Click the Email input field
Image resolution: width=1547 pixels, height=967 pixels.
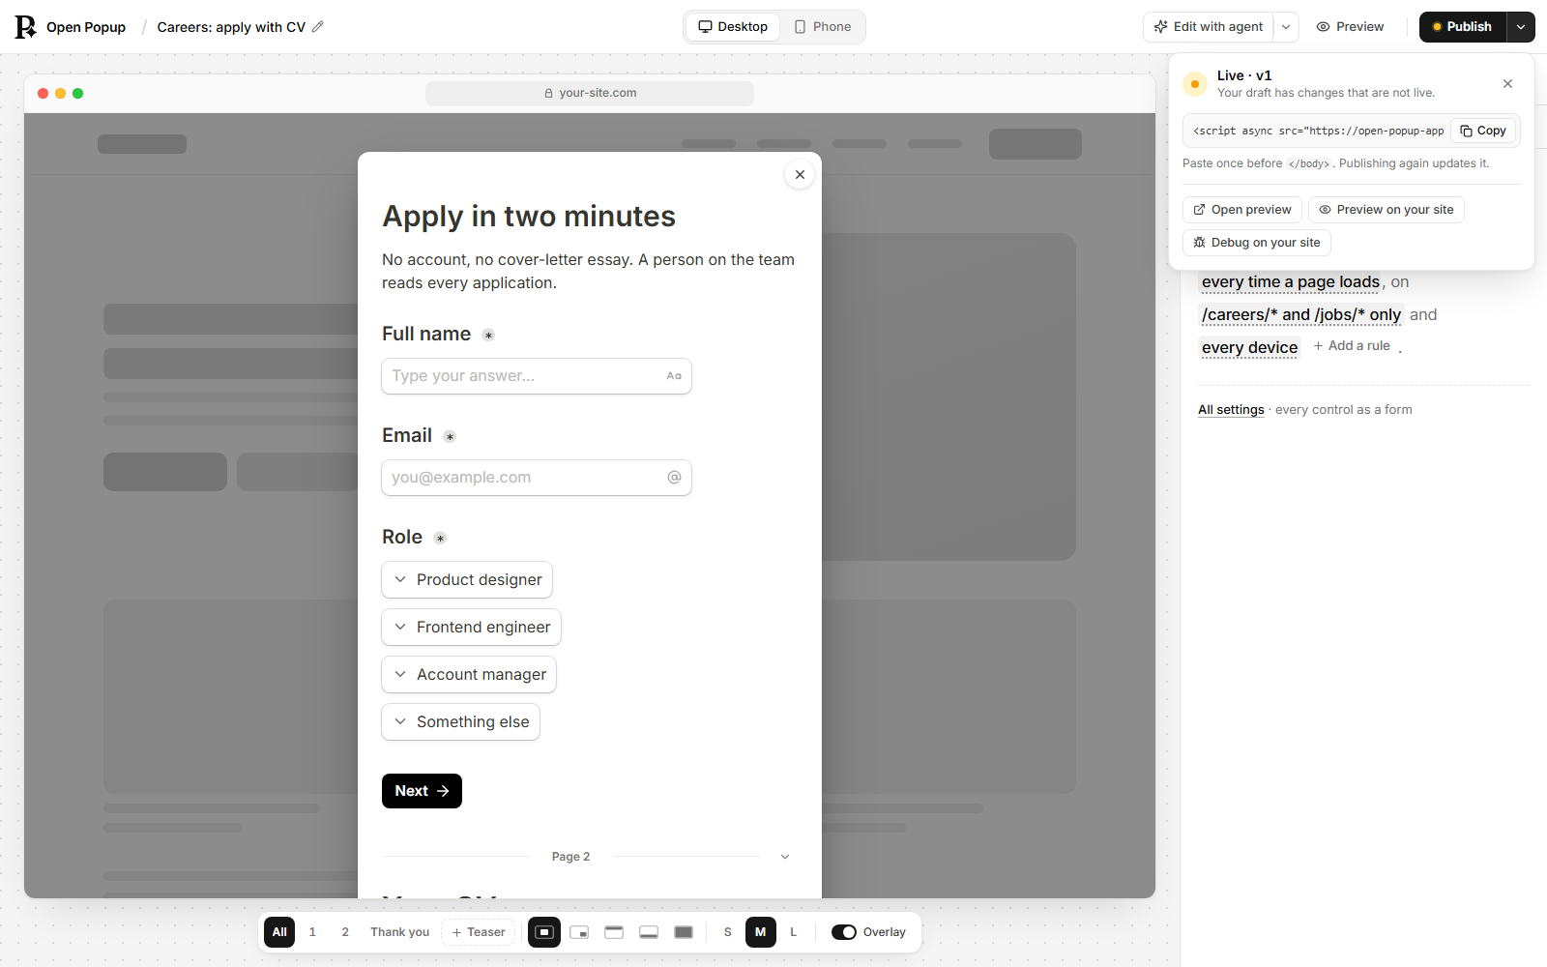tap(537, 478)
